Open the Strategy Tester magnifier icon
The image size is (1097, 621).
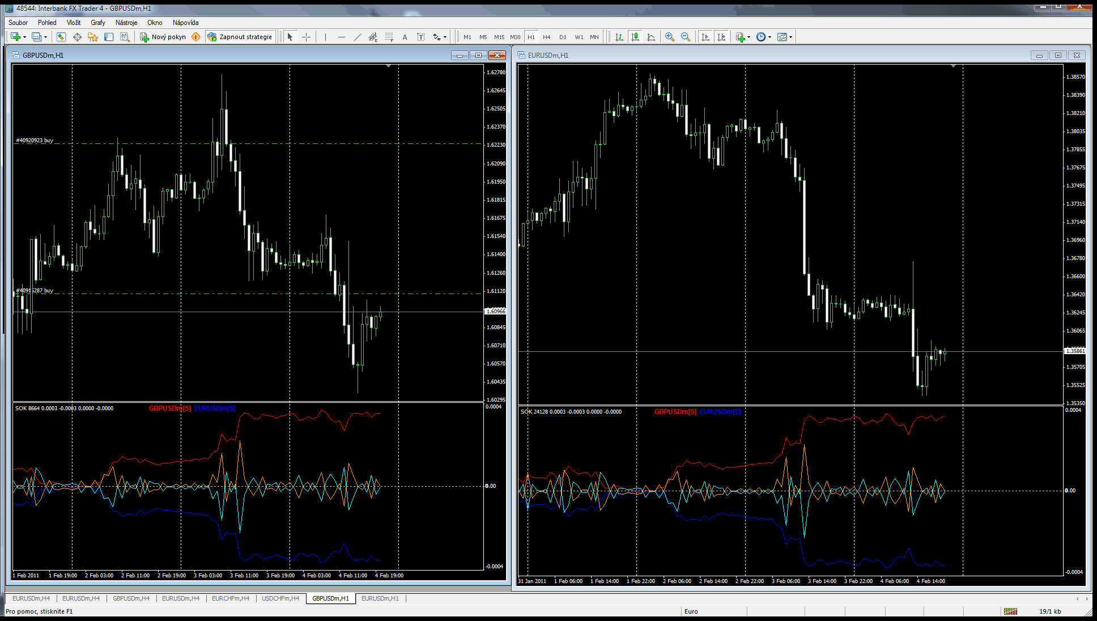pyautogui.click(x=125, y=37)
